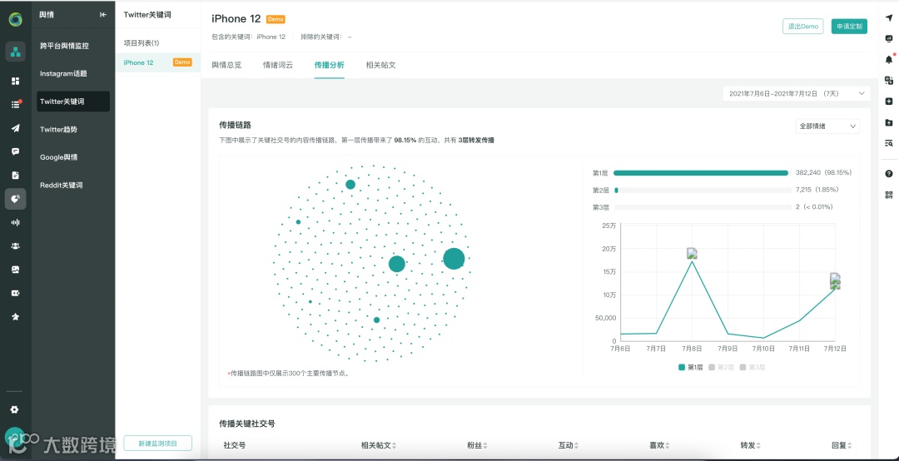Click the 新建监测项目 button
The height and width of the screenshot is (461, 899).
click(x=157, y=444)
